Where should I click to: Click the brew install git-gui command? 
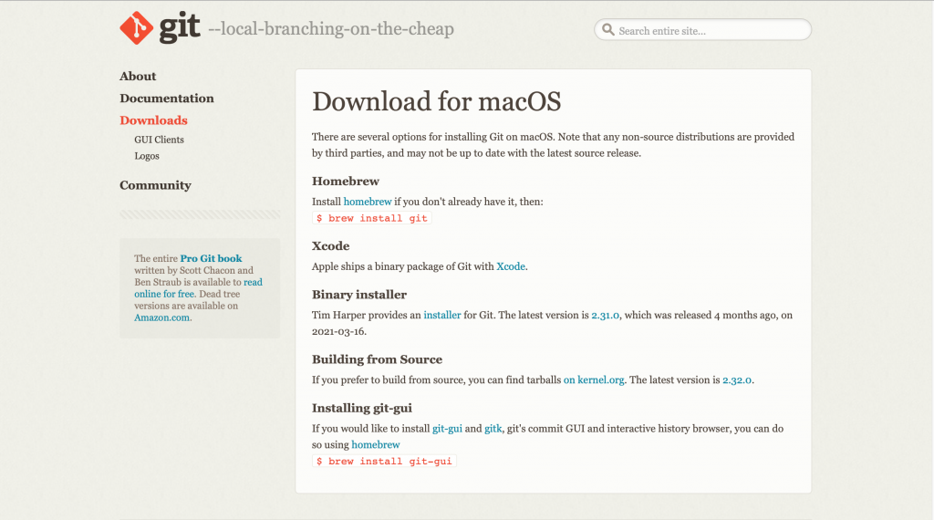[x=384, y=461]
